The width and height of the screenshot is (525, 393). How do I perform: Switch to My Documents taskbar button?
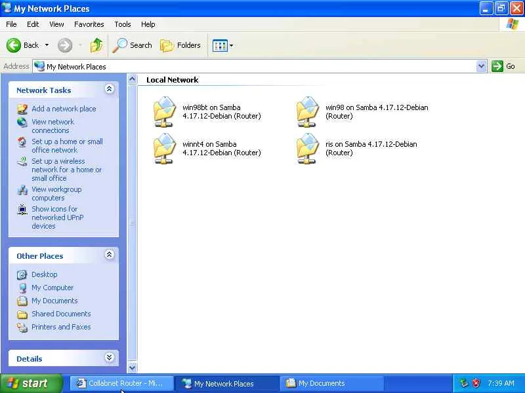click(331, 383)
